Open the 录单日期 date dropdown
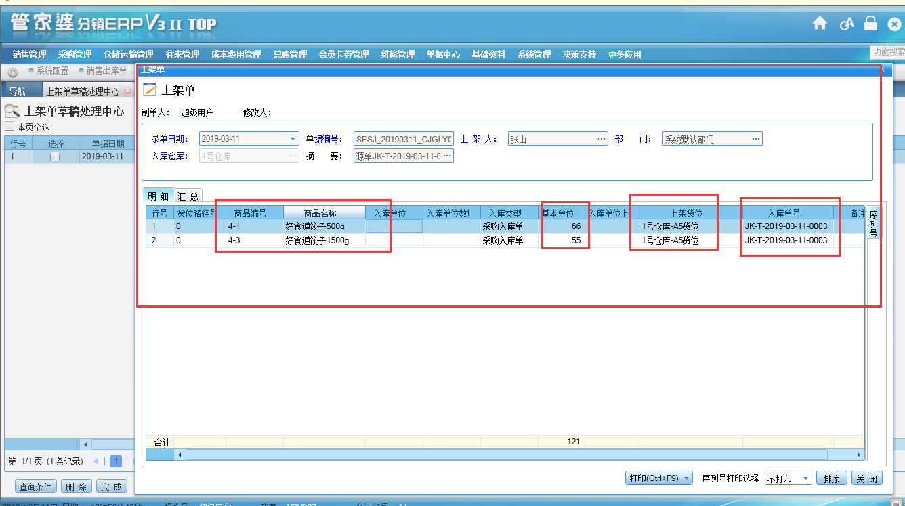 (x=293, y=139)
